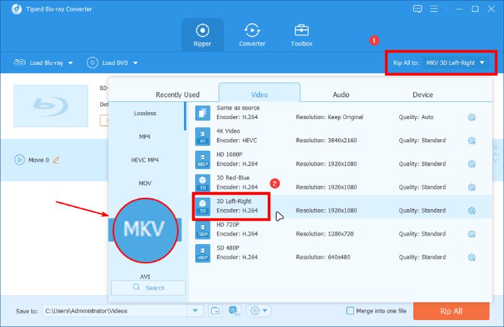Open settings gear for 4K Video preset
The image size is (504, 327).
coord(471,141)
